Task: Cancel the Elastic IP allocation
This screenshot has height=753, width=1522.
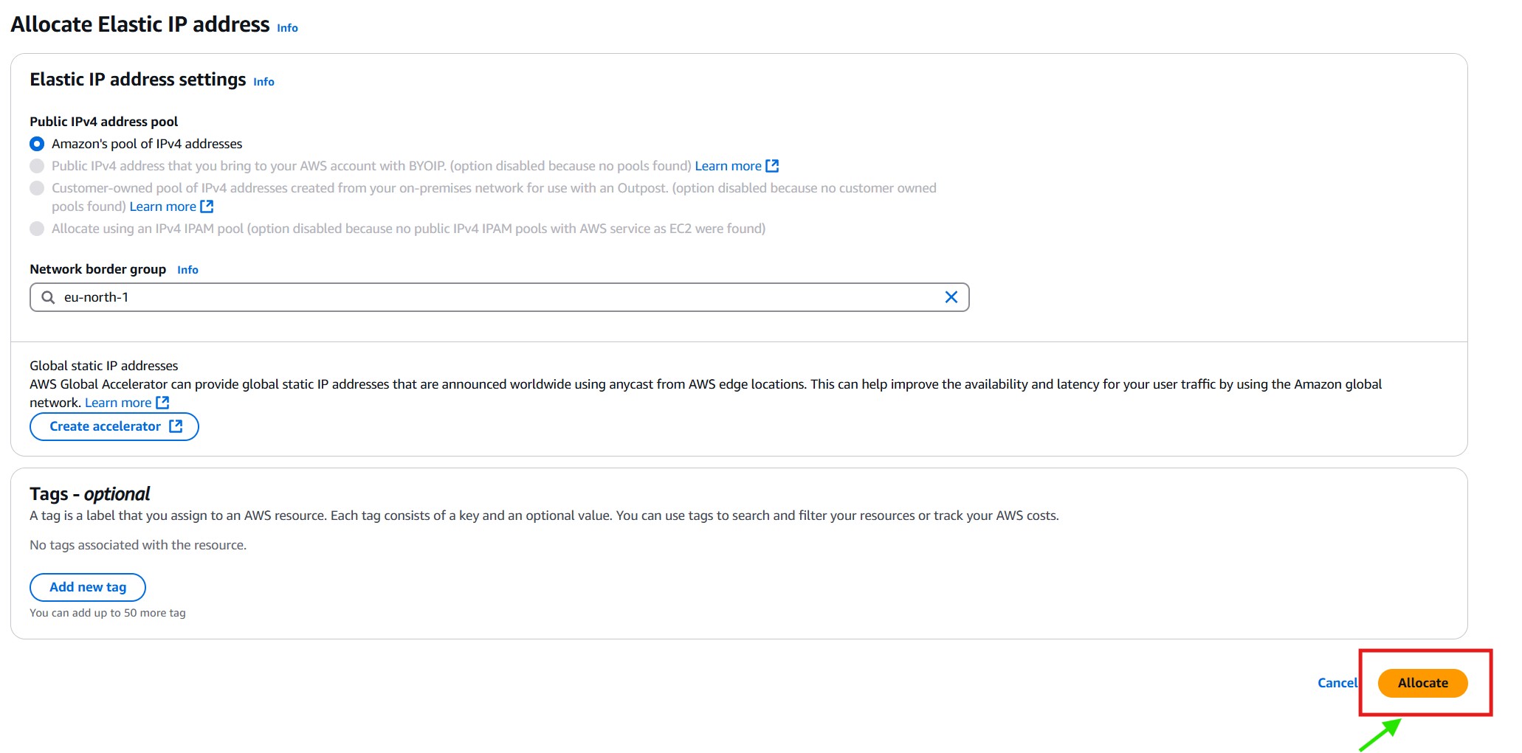Action: [x=1336, y=683]
